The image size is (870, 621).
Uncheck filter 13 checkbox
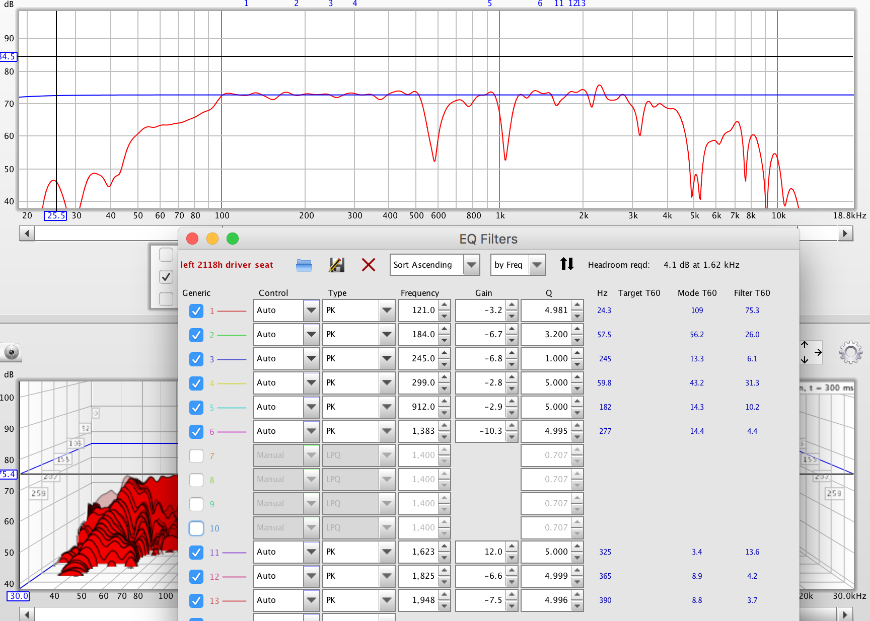pyautogui.click(x=196, y=601)
